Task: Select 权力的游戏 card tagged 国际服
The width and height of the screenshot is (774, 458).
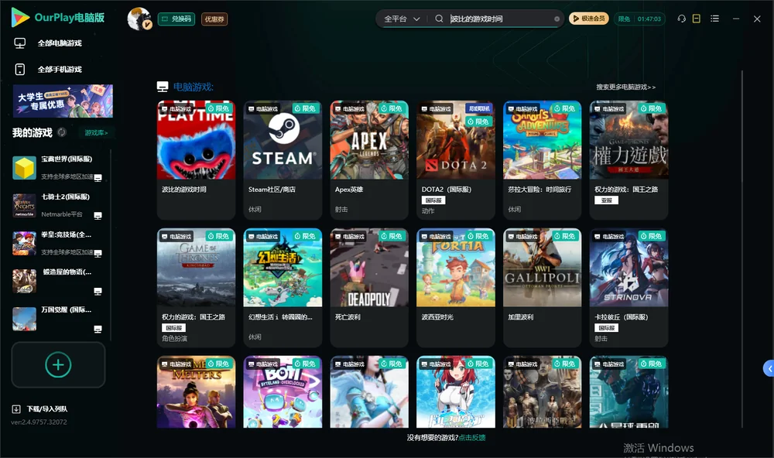Action: pyautogui.click(x=196, y=288)
